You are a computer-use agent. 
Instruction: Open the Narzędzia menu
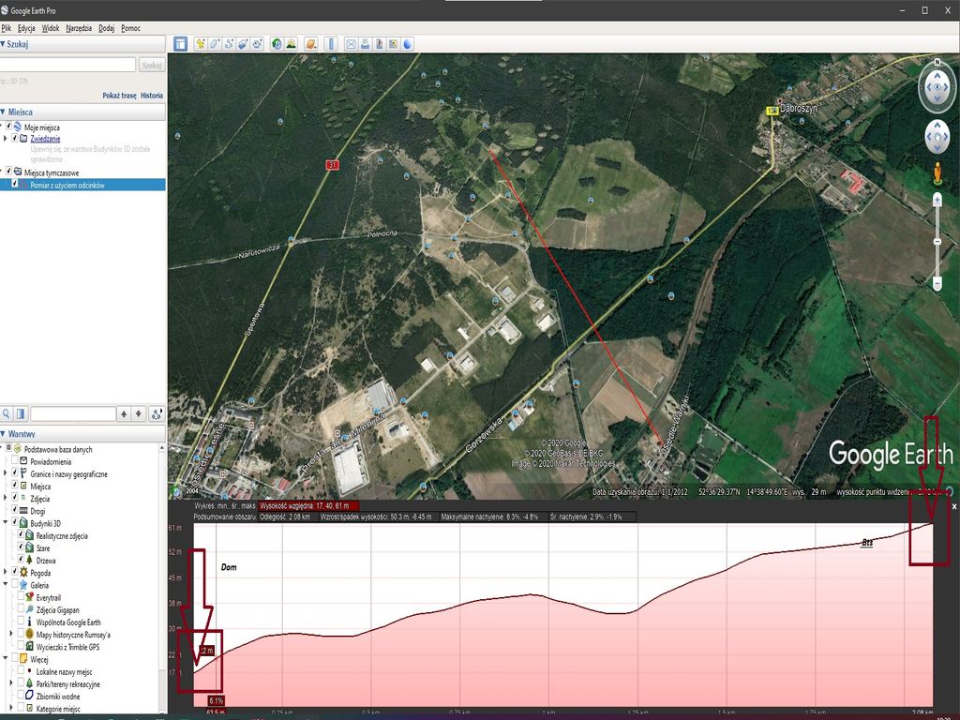pyautogui.click(x=79, y=28)
